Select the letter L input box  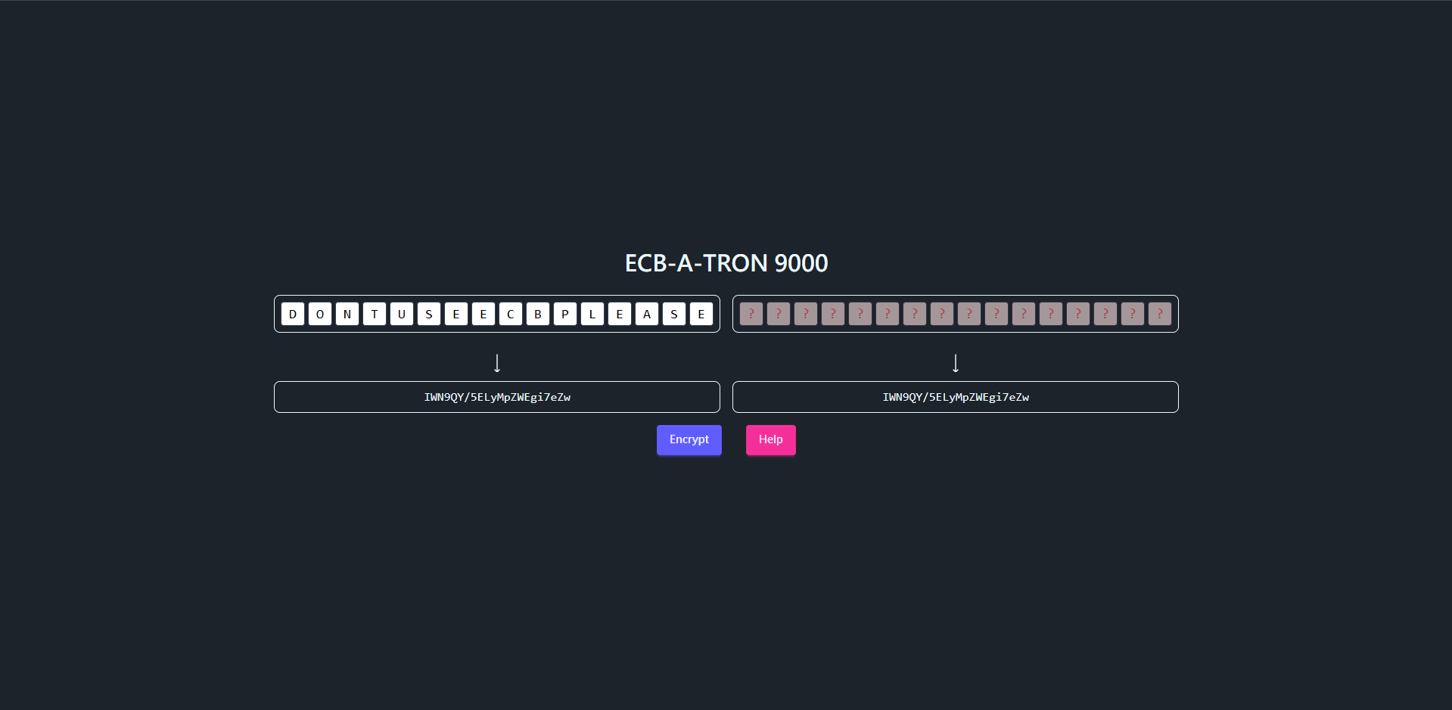tap(592, 314)
